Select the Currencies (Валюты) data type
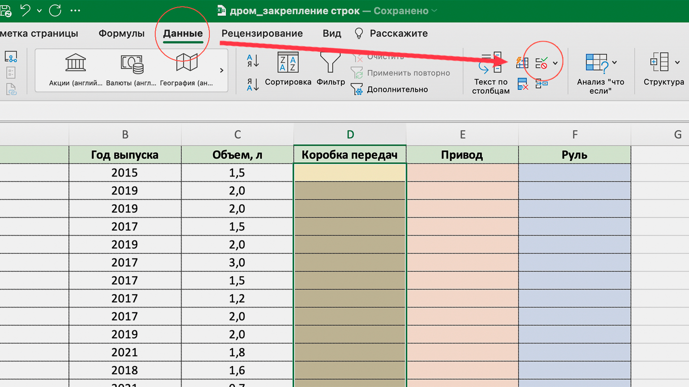Image resolution: width=689 pixels, height=387 pixels. pos(132,64)
